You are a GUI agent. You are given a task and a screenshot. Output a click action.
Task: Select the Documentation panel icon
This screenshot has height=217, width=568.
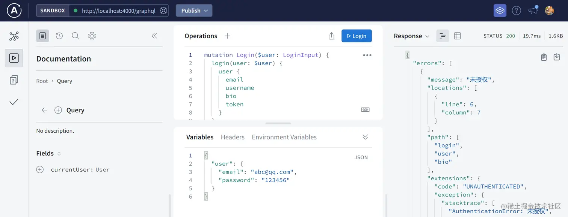pyautogui.click(x=42, y=36)
